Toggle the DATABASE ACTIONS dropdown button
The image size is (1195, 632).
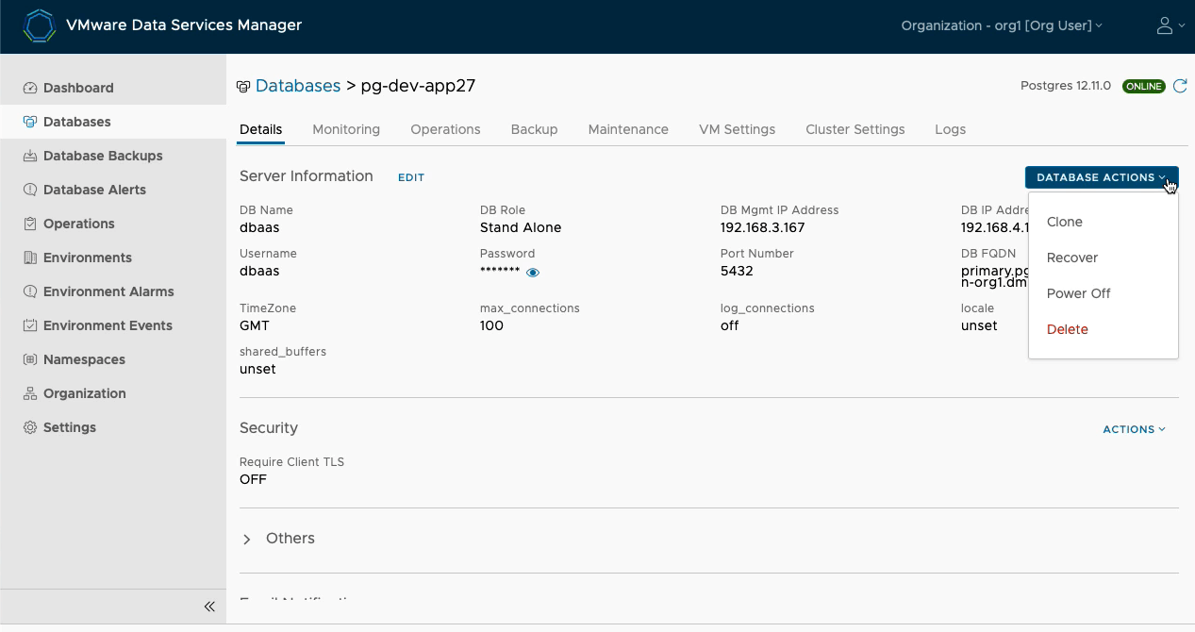pyautogui.click(x=1102, y=177)
